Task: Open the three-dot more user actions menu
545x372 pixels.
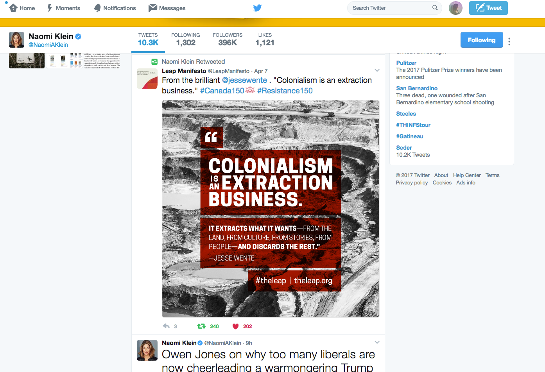Action: pos(509,41)
